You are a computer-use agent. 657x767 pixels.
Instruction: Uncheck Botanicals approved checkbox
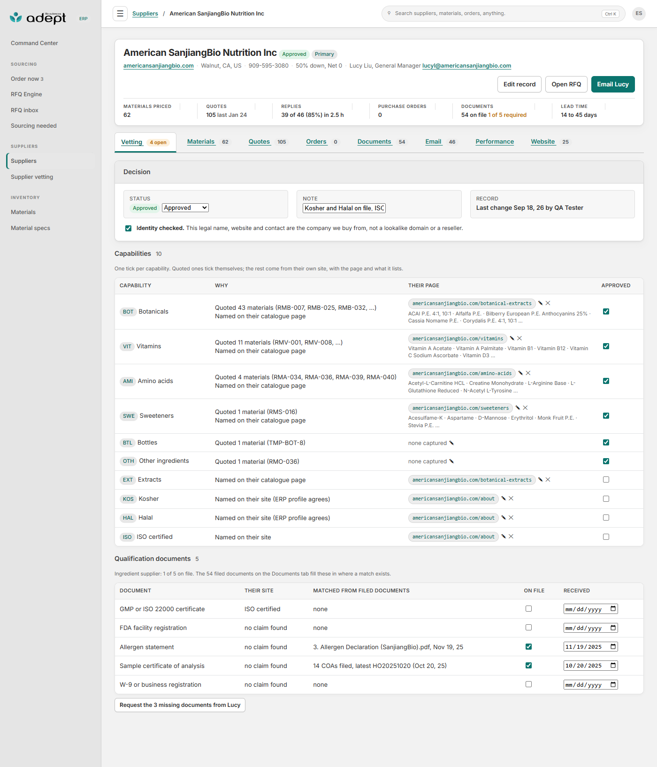point(606,312)
